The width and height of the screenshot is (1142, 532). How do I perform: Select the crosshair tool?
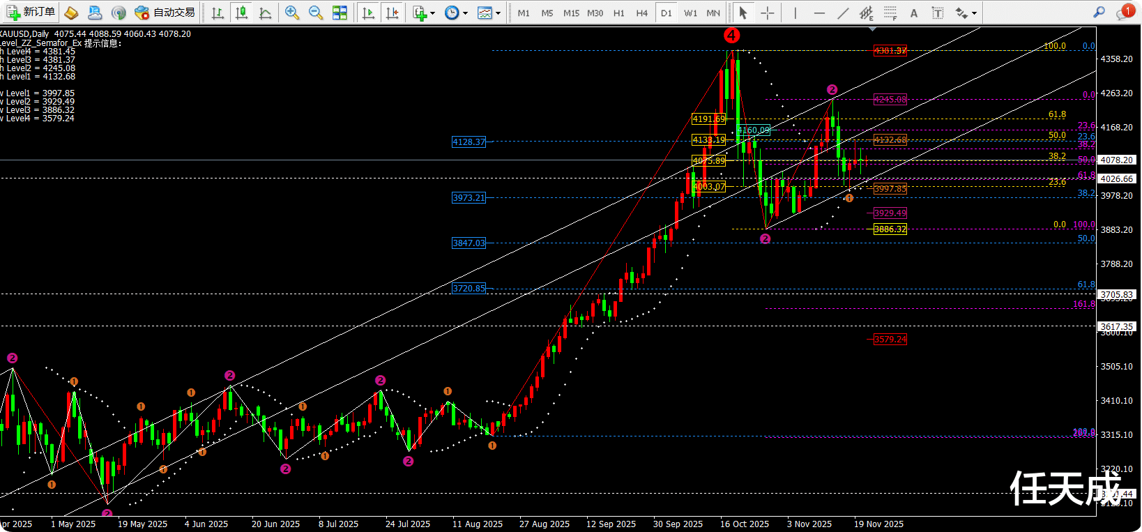click(767, 13)
